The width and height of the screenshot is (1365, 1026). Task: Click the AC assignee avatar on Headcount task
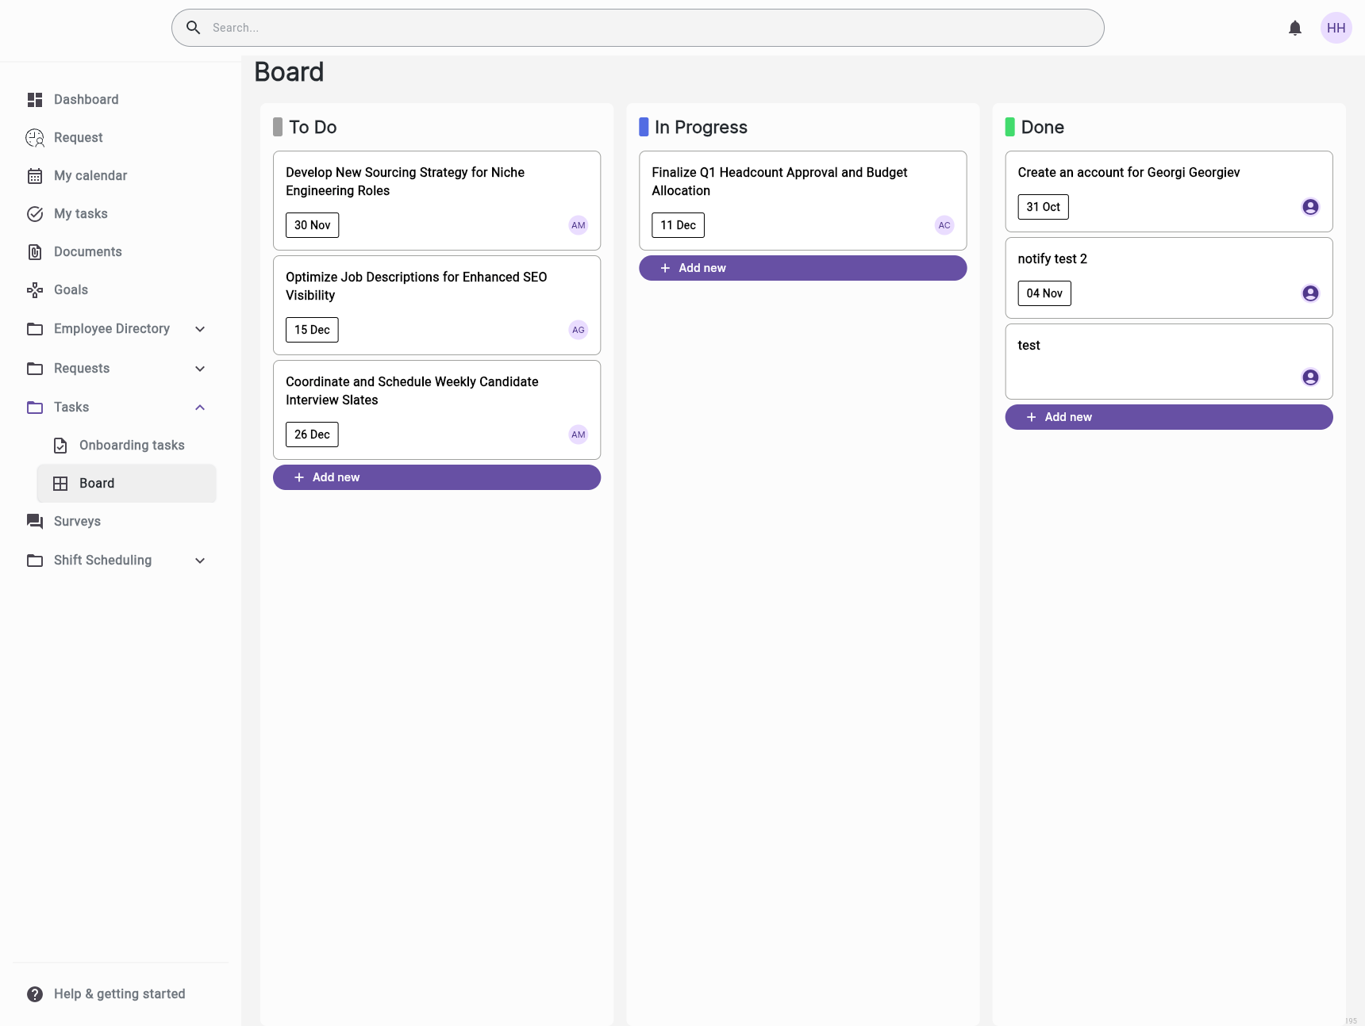[x=944, y=225]
